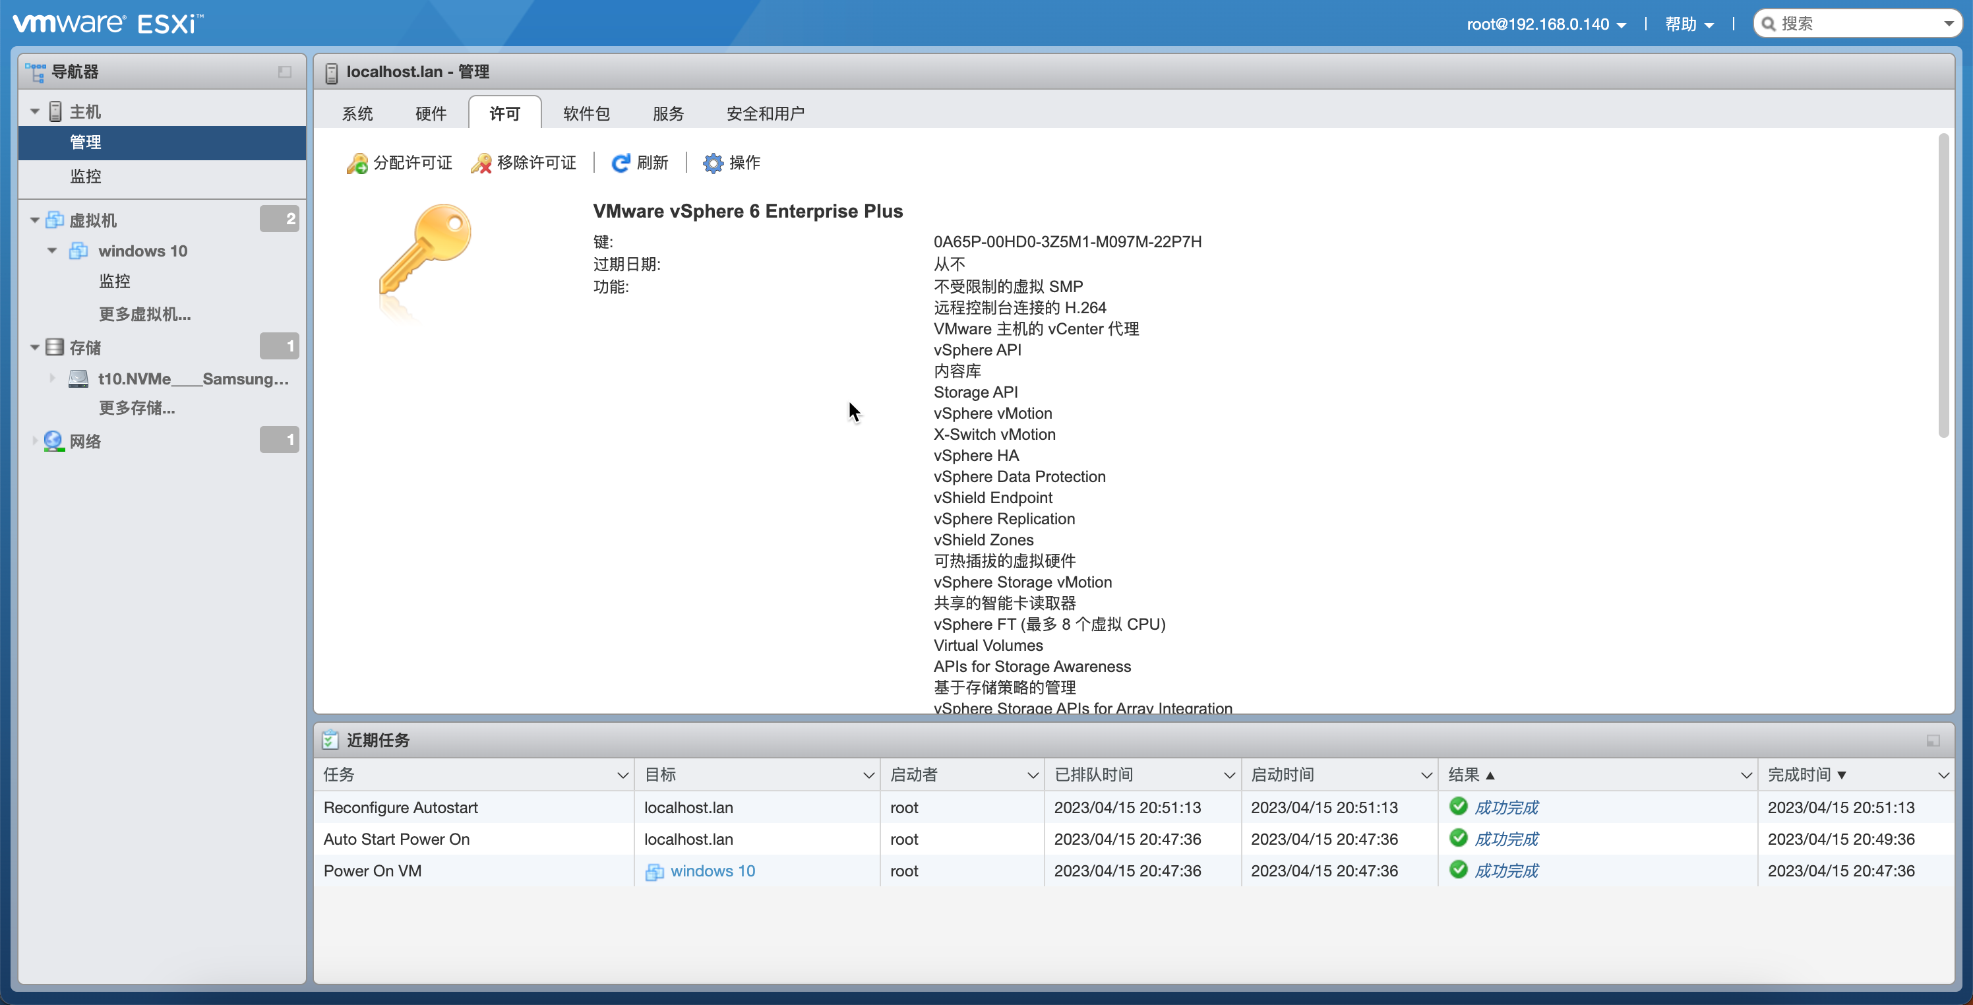Open the root@192.168.0.140 user dropdown

pos(1546,24)
